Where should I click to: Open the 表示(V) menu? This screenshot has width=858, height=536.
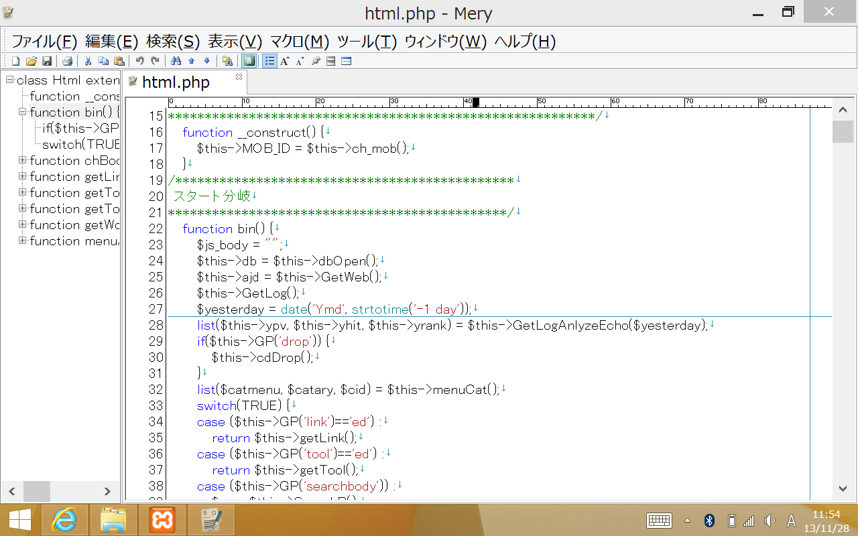click(x=235, y=42)
